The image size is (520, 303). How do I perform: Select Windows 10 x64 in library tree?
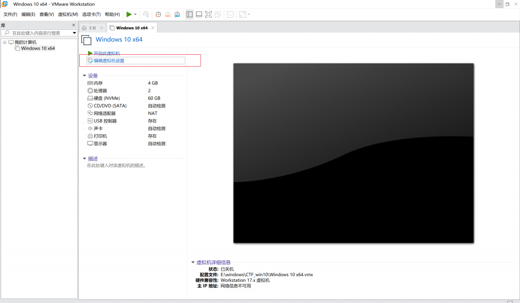point(38,49)
